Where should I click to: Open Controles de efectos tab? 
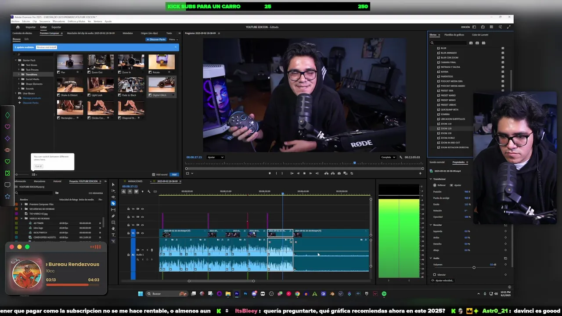point(22,33)
